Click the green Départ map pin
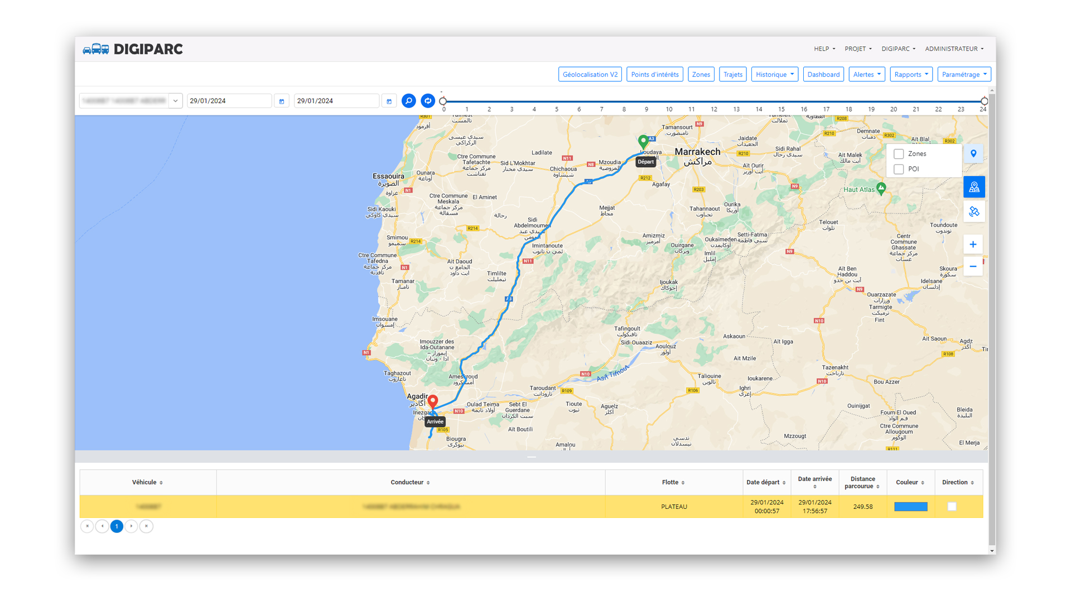The image size is (1071, 602). point(643,142)
